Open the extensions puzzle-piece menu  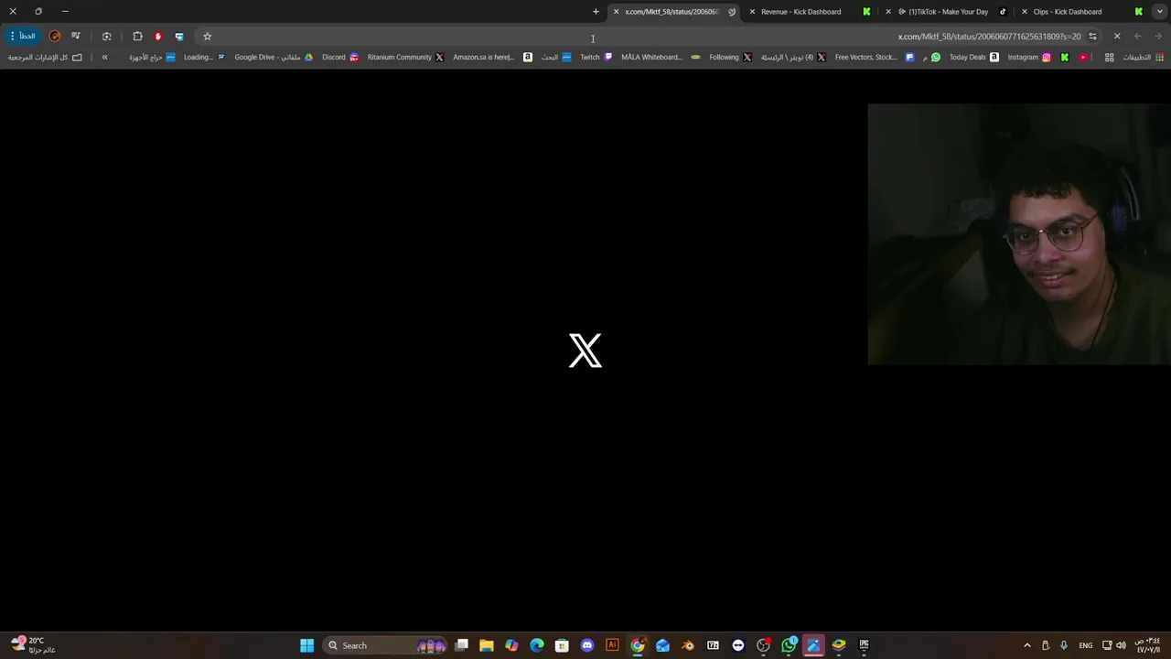pos(137,37)
